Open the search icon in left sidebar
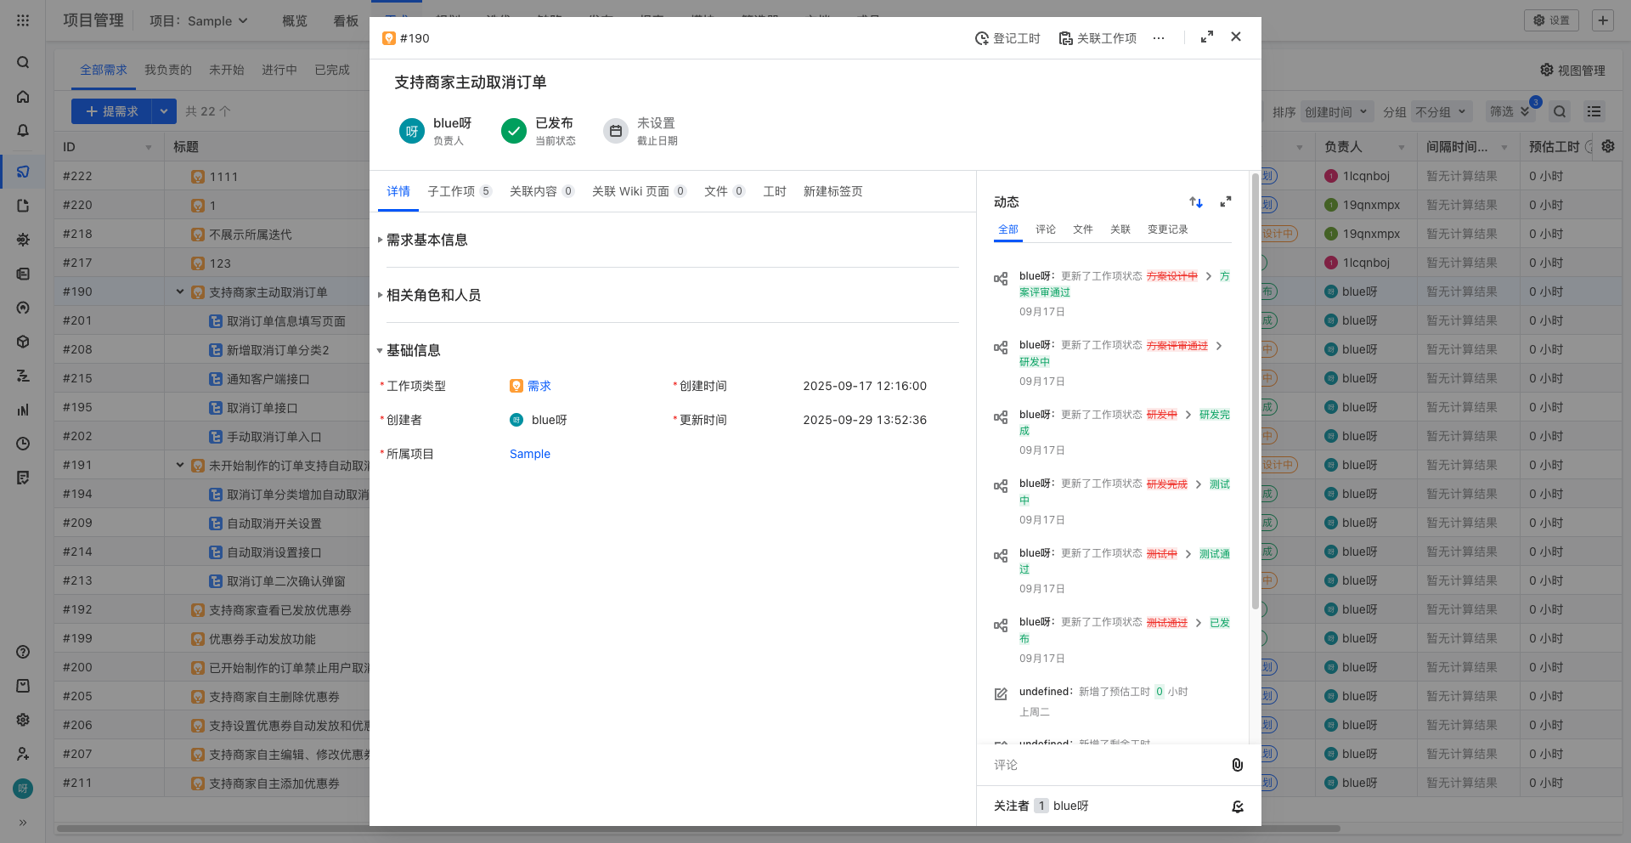 [23, 63]
